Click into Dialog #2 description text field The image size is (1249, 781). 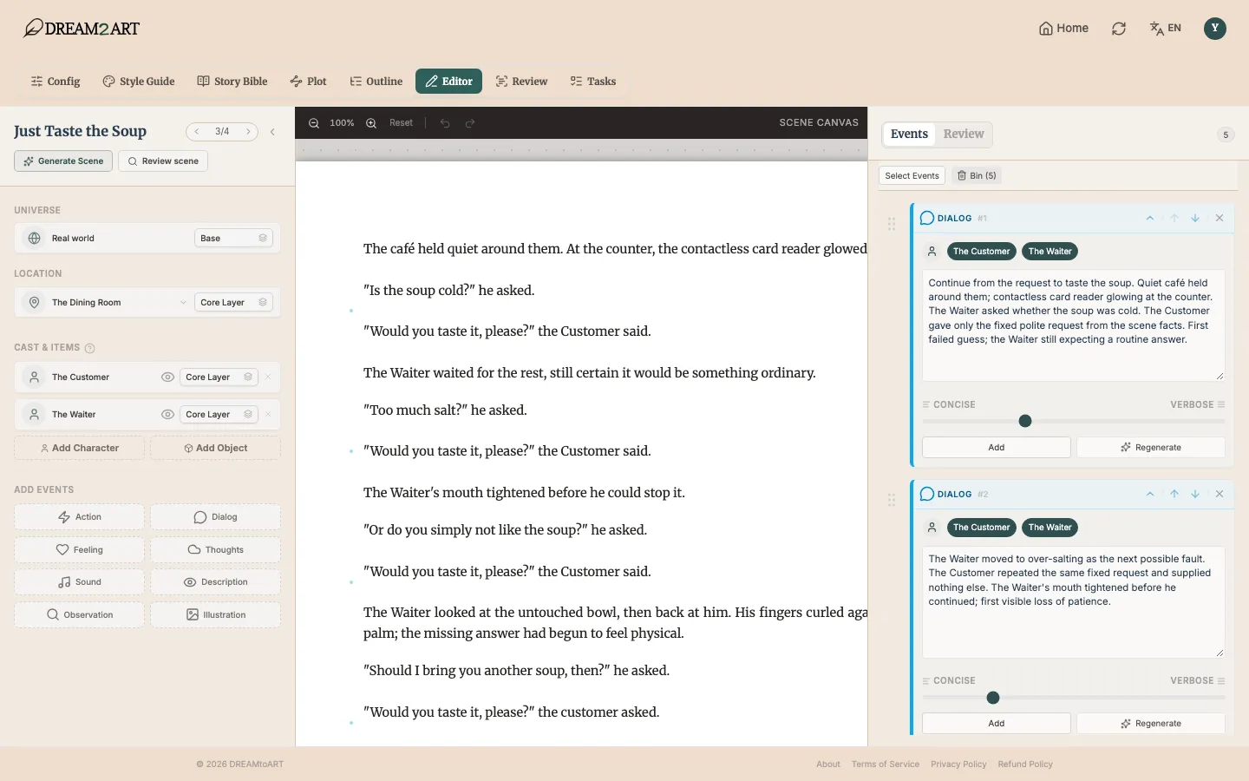(1074, 601)
